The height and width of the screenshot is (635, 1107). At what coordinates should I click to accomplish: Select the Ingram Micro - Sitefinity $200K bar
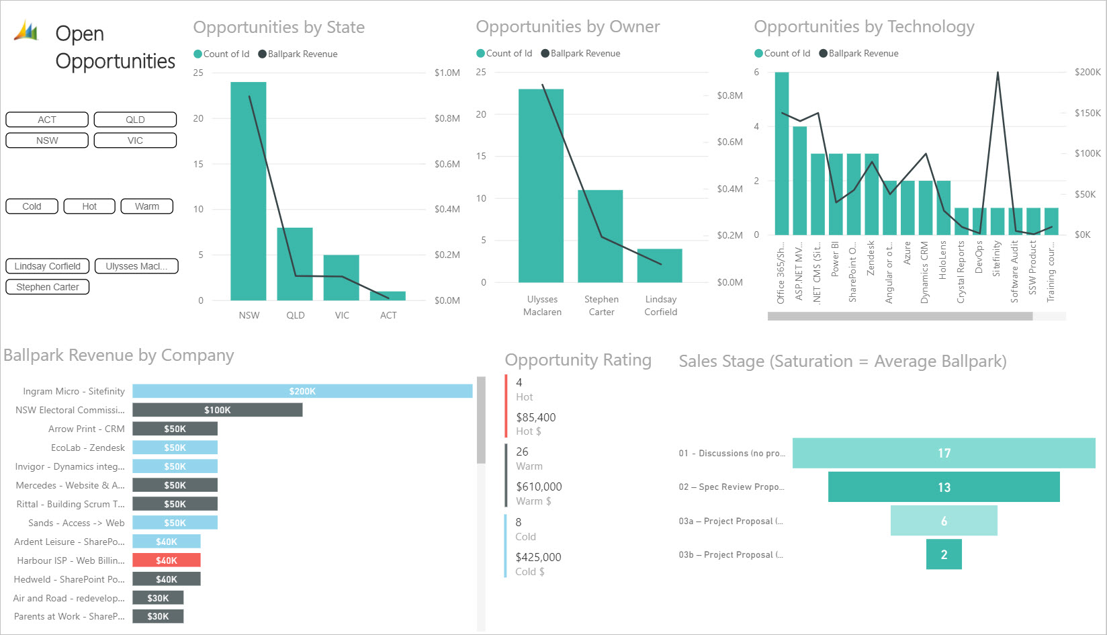coord(302,391)
